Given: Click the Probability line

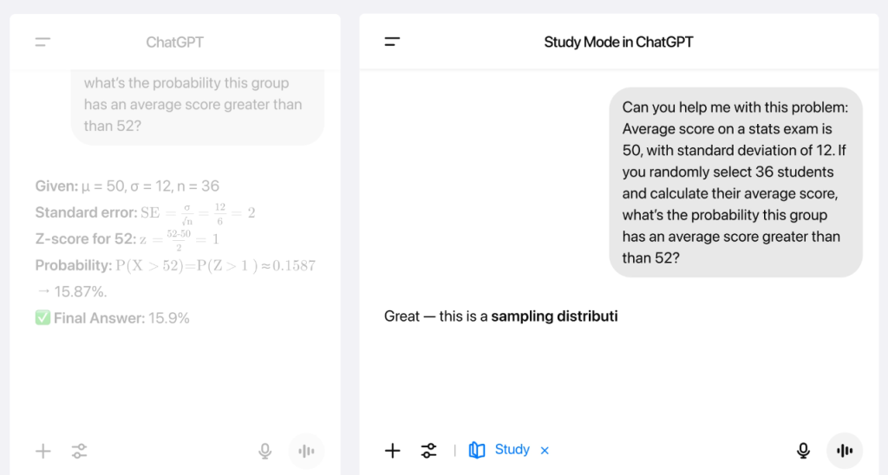Looking at the screenshot, I should 175,265.
